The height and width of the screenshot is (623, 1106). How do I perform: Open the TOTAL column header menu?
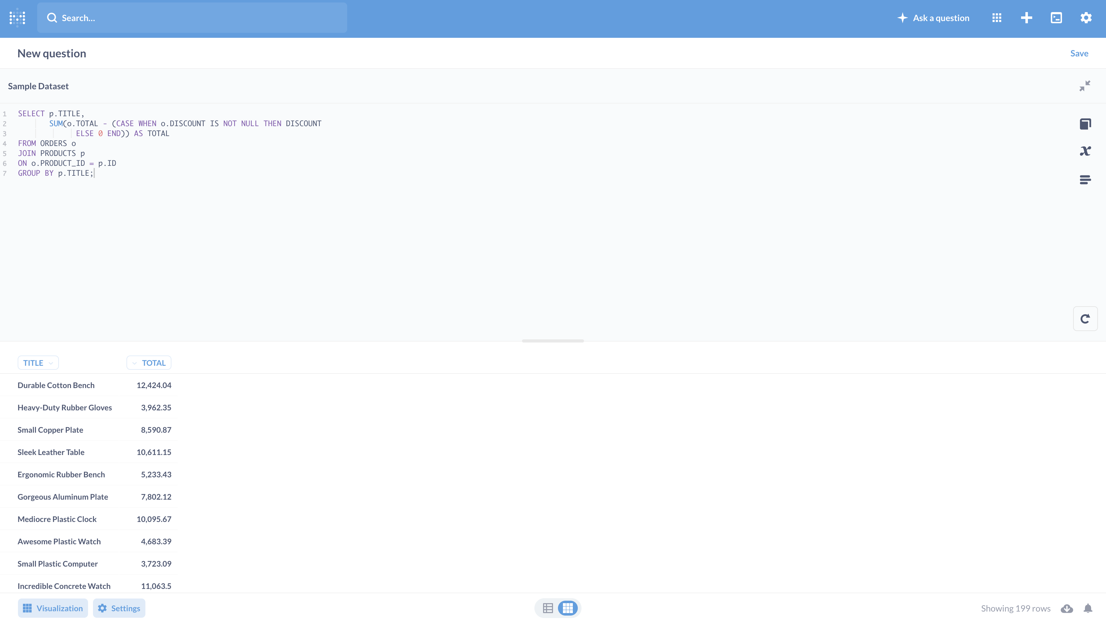pyautogui.click(x=149, y=363)
